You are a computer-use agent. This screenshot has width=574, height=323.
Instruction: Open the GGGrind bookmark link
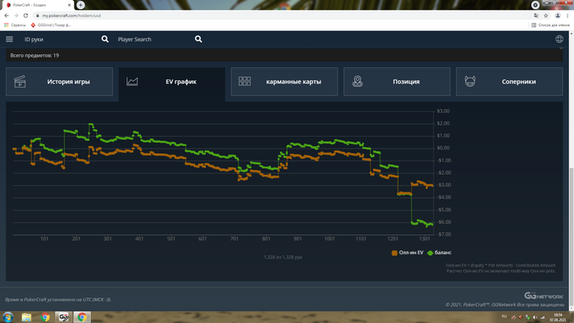point(51,25)
